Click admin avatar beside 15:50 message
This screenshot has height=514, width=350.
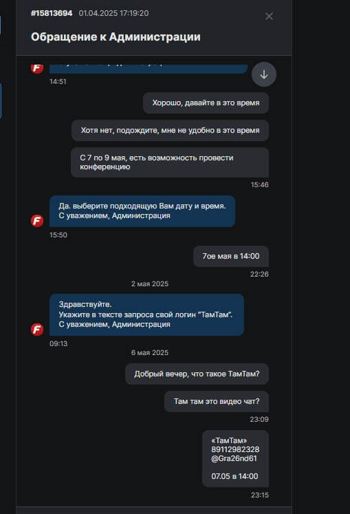(x=37, y=221)
